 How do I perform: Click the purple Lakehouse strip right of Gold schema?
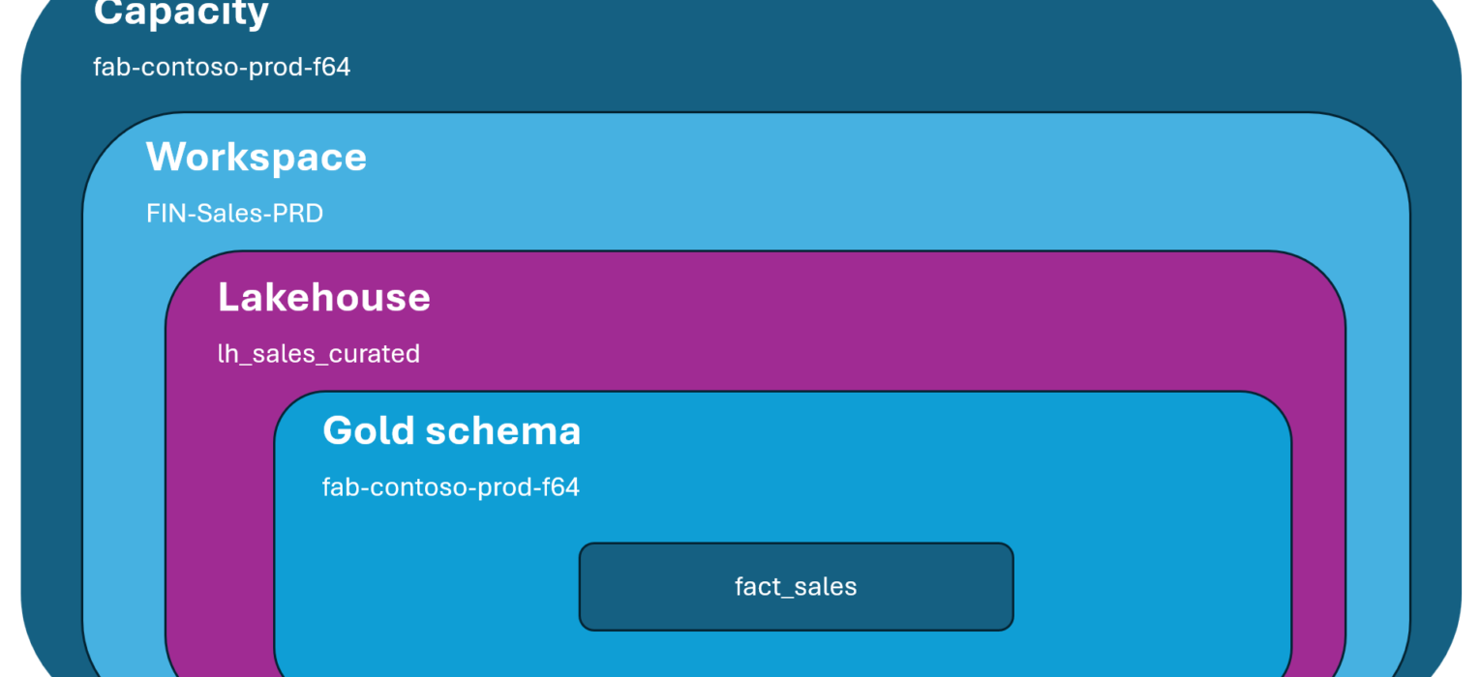pyautogui.click(x=1317, y=532)
